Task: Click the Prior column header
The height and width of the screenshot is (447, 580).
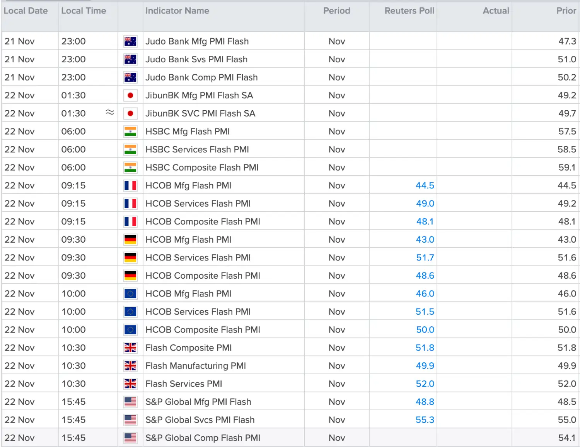Action: tap(566, 11)
